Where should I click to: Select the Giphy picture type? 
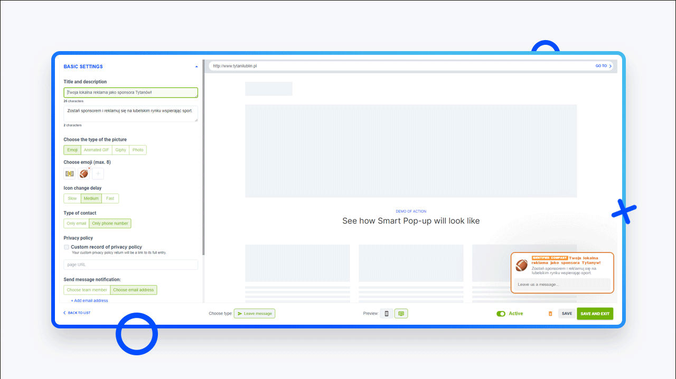coord(121,150)
